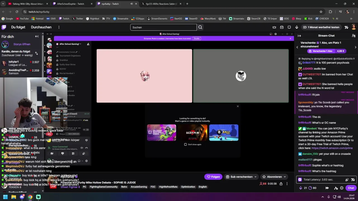Open a new browser tab
358x201 pixels.
pyautogui.click(x=187, y=4)
